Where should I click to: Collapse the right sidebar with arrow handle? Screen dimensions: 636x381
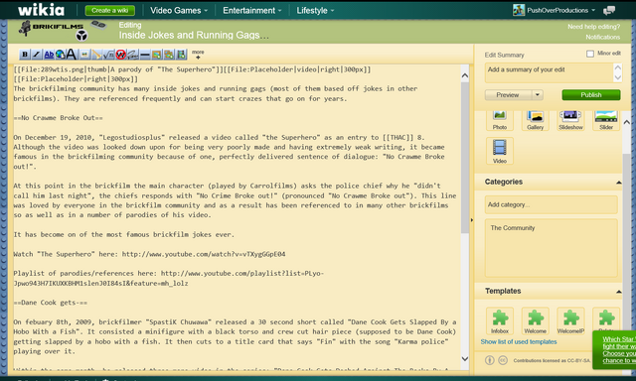[472, 220]
